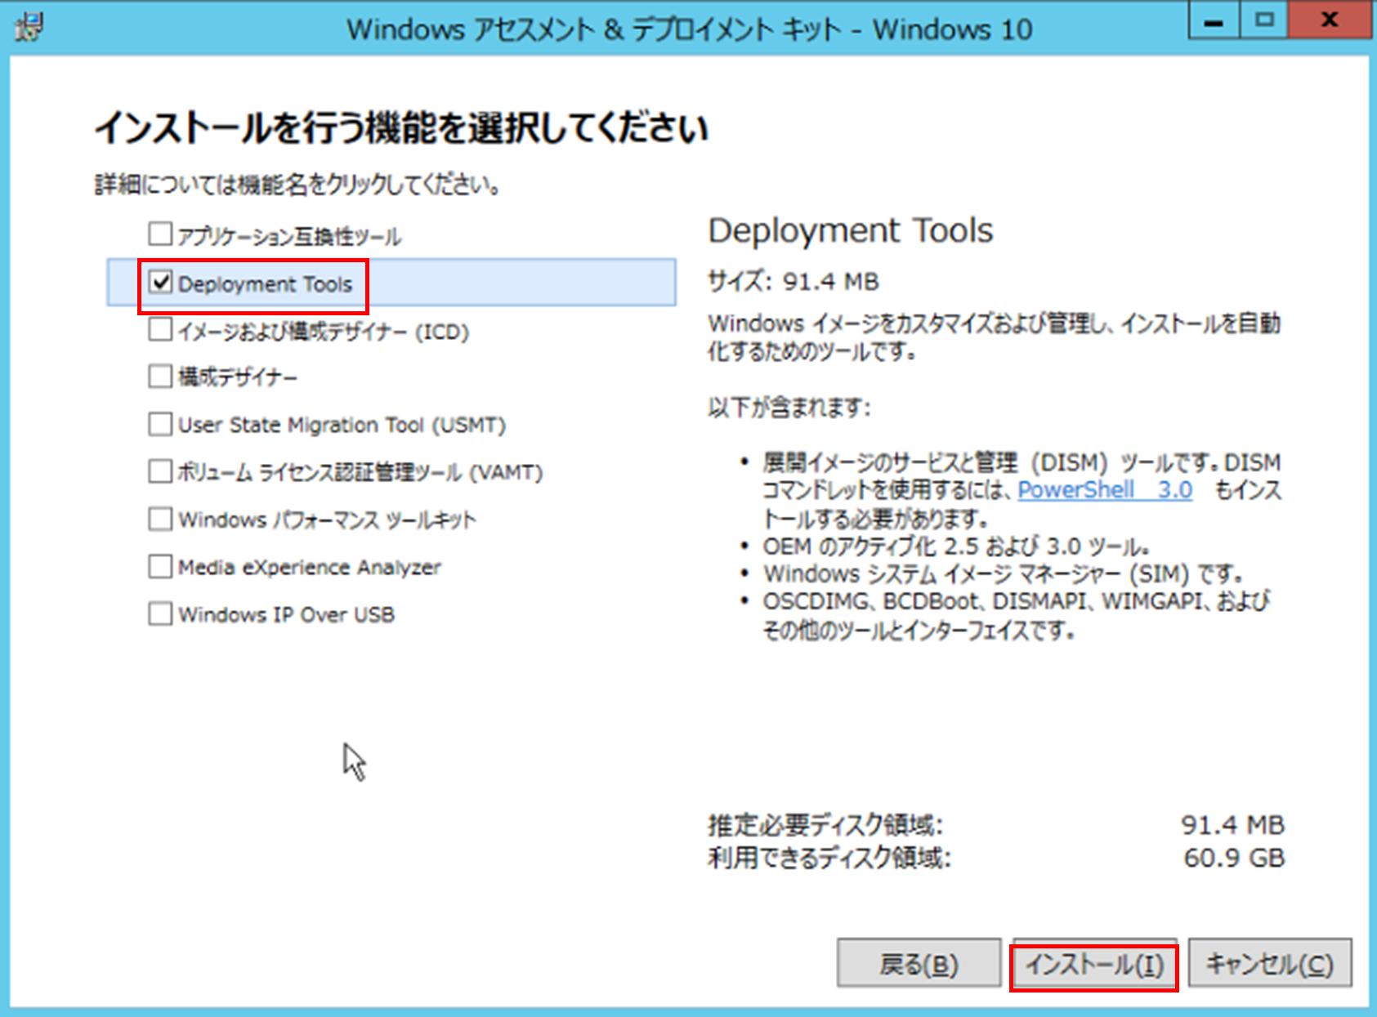Click the インストールを行う機能を選択してください heading

(401, 128)
